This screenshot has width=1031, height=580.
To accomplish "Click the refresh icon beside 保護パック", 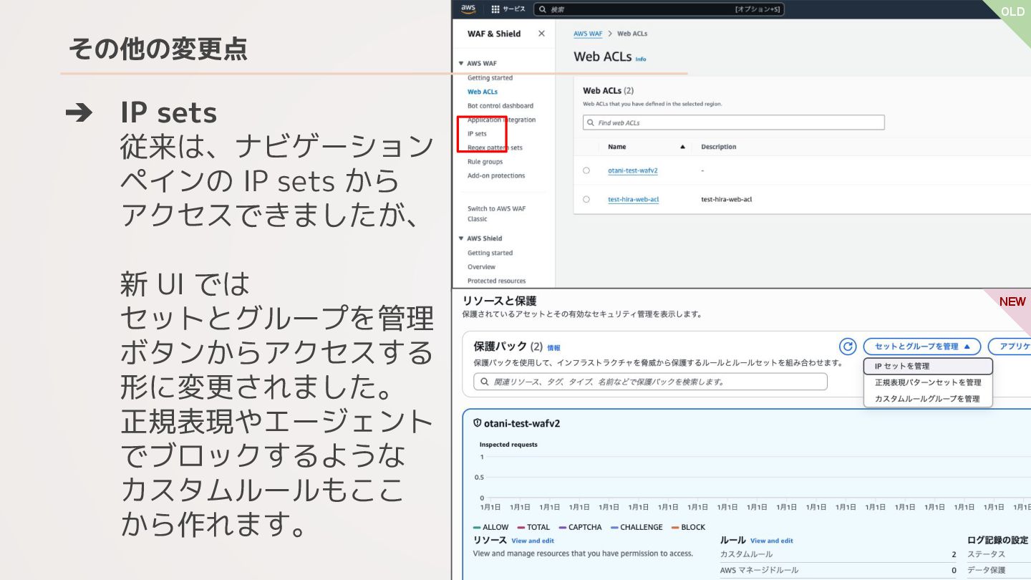I will (x=848, y=347).
